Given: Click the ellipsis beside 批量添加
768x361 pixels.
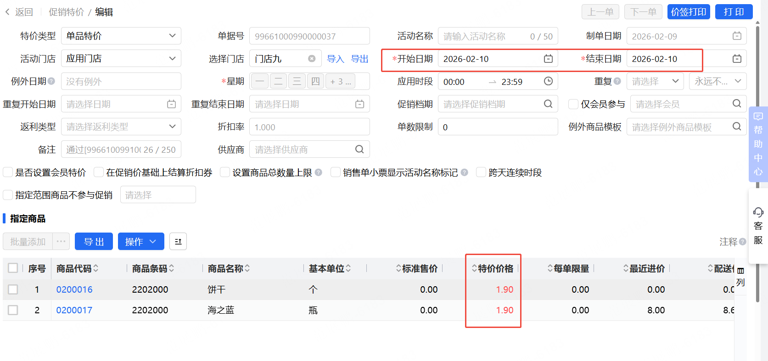Looking at the screenshot, I should [61, 241].
